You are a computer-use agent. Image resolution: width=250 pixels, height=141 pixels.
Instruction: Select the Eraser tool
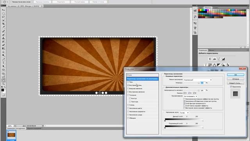[x=3, y=45]
